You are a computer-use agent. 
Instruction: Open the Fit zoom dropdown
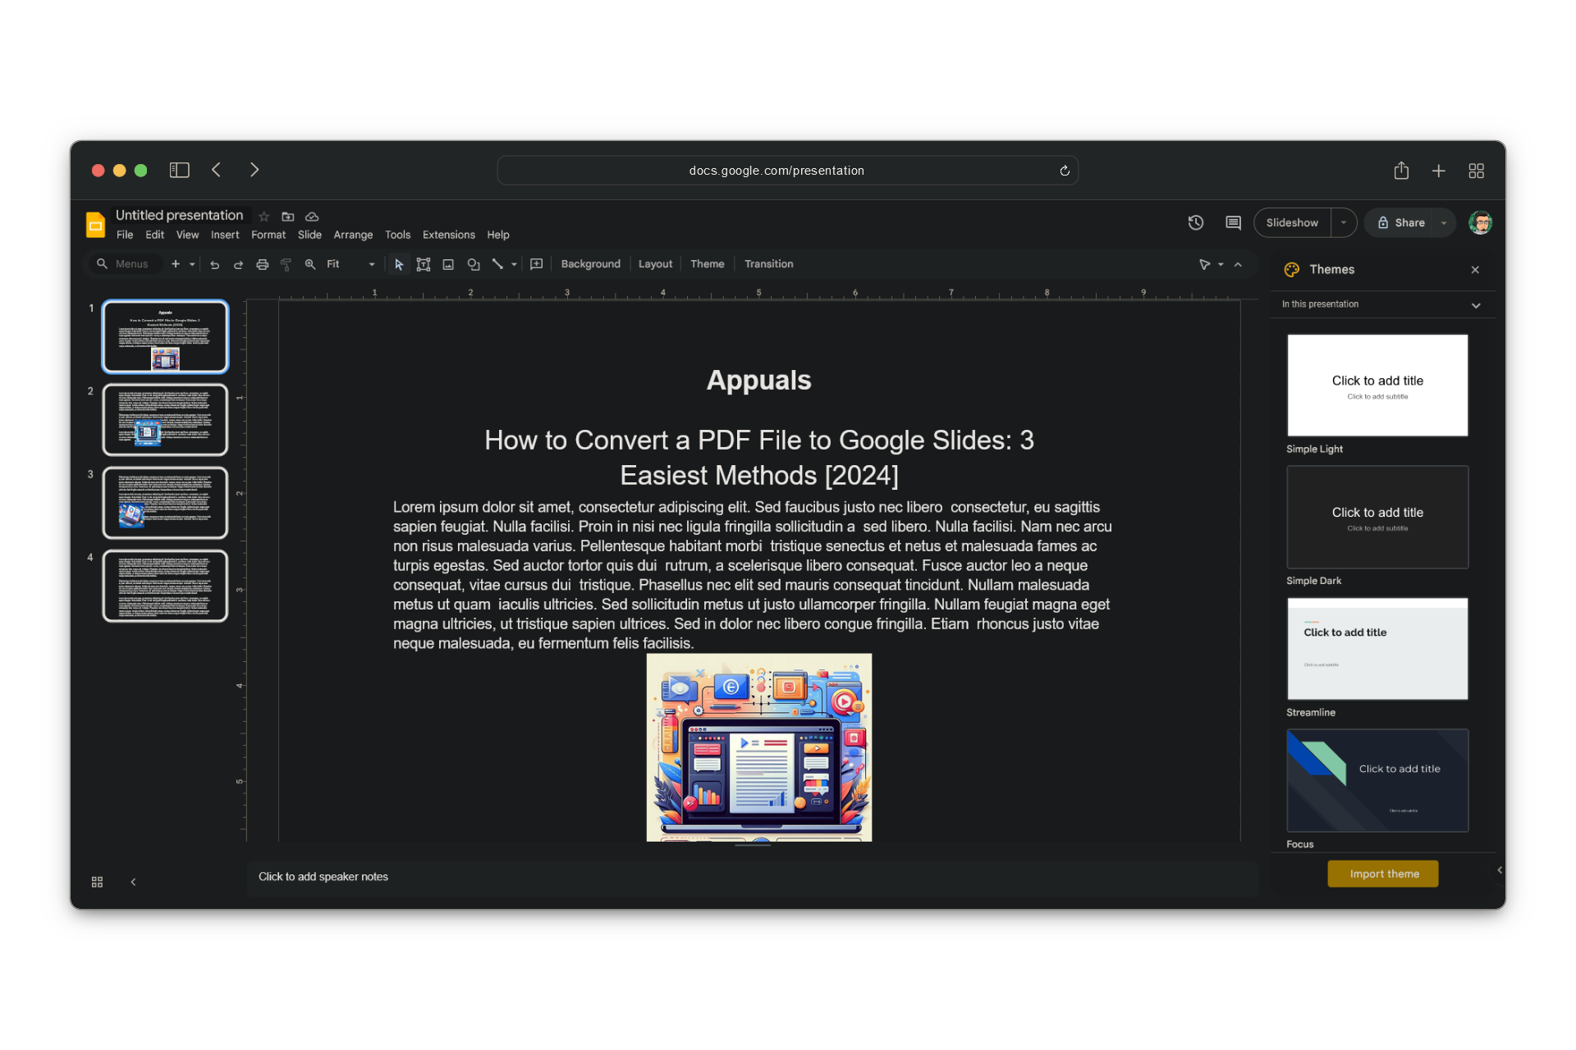point(350,264)
